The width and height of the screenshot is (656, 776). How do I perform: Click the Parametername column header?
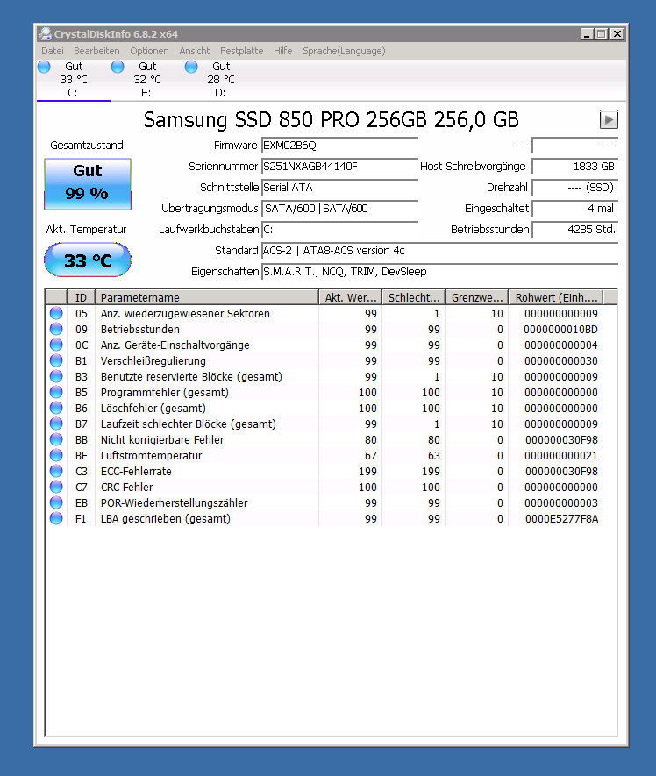[206, 297]
